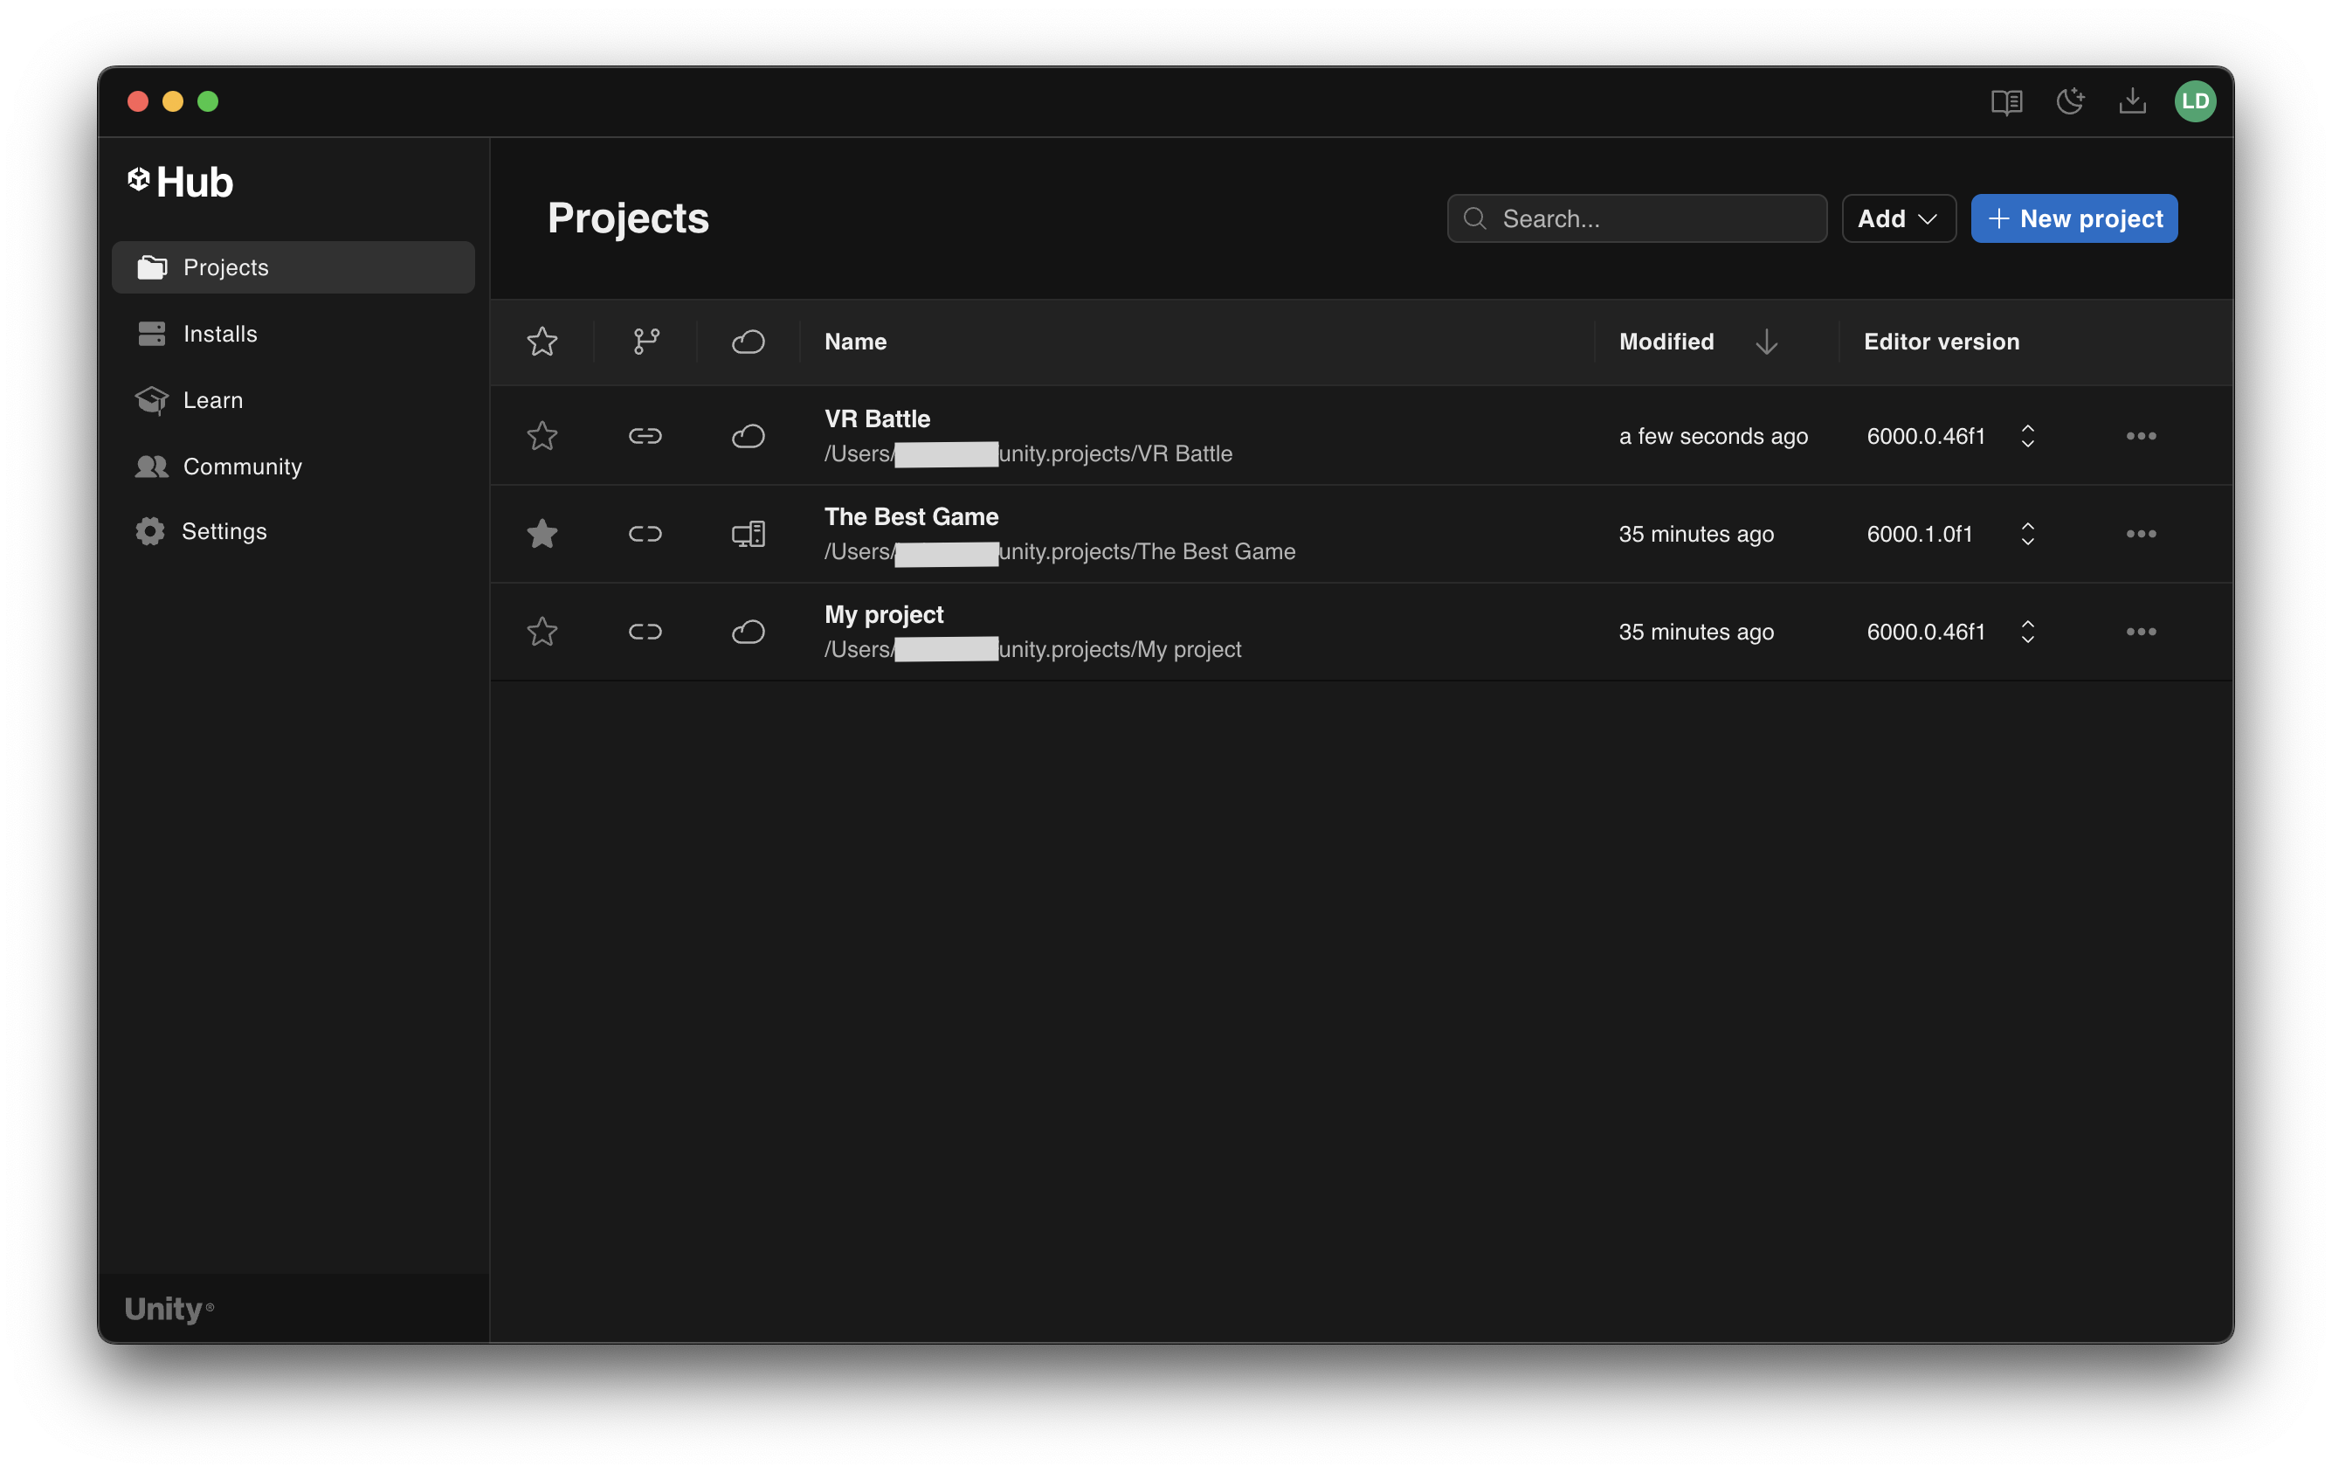Click the local device icon for The Best Game

(749, 534)
